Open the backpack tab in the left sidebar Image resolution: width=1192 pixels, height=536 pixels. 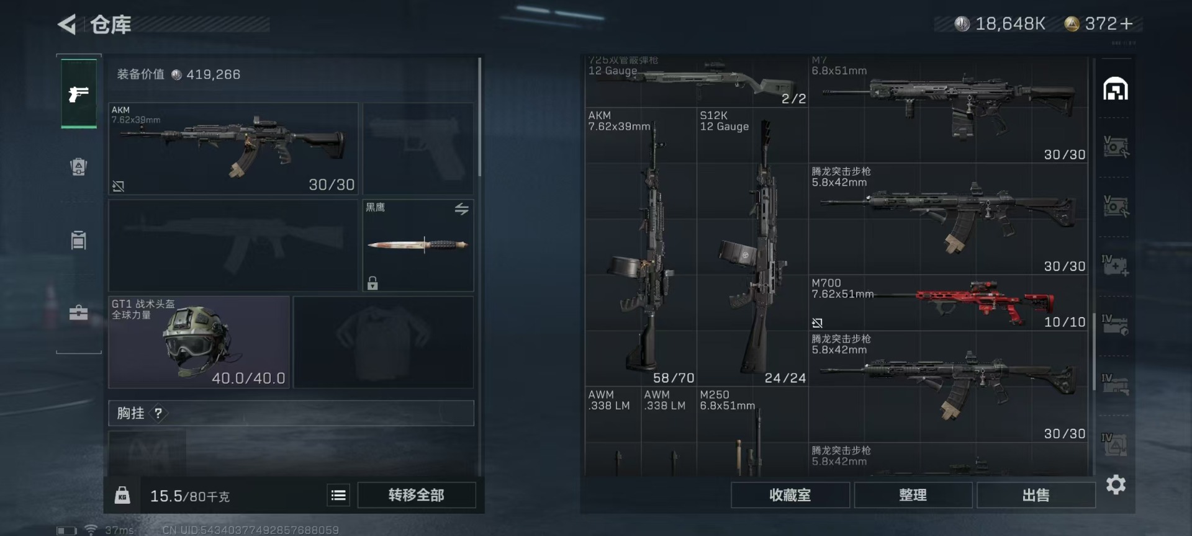[x=79, y=166]
